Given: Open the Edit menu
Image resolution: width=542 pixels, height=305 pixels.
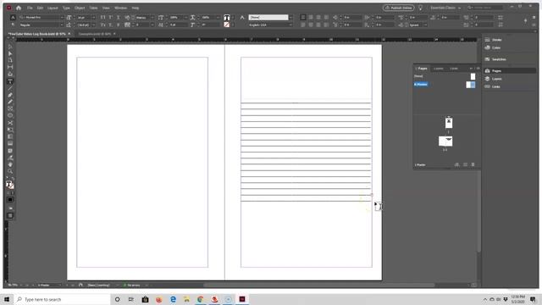Looking at the screenshot, I should [x=40, y=8].
